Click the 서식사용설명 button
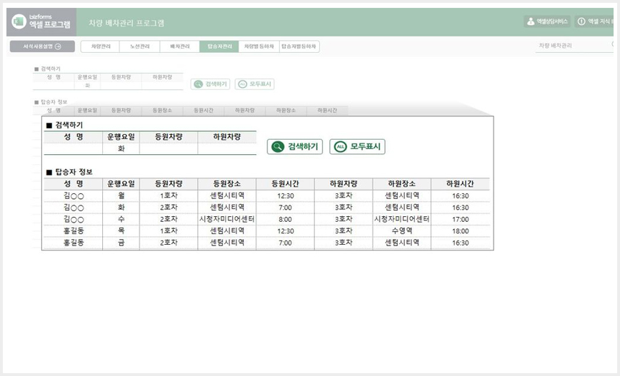 coord(42,46)
